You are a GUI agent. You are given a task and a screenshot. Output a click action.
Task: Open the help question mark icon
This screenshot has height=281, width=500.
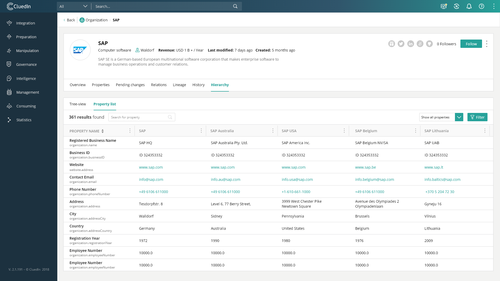482,6
